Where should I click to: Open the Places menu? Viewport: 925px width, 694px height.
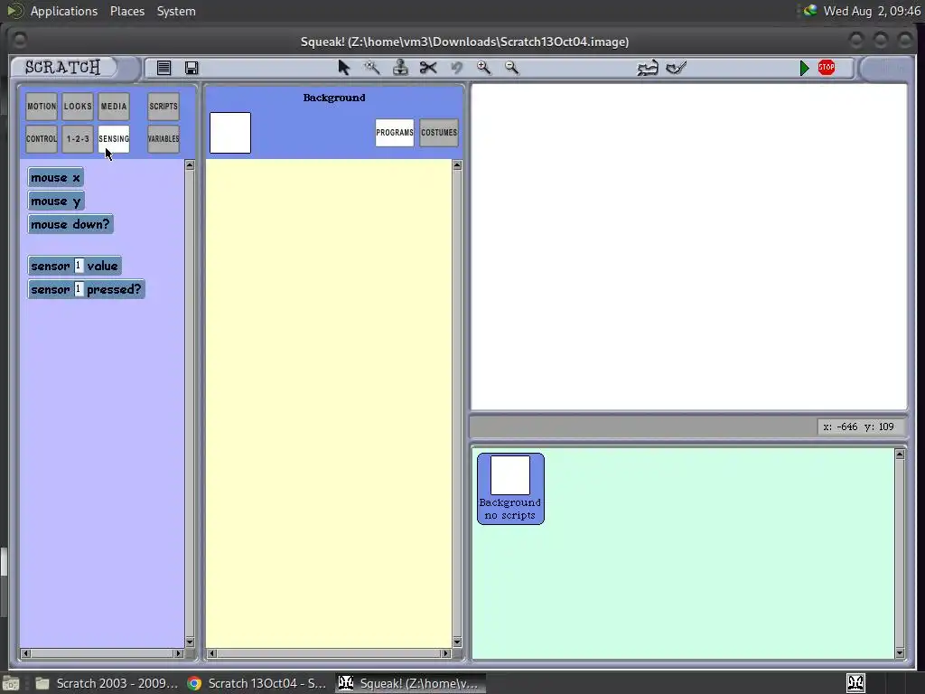[x=126, y=11]
